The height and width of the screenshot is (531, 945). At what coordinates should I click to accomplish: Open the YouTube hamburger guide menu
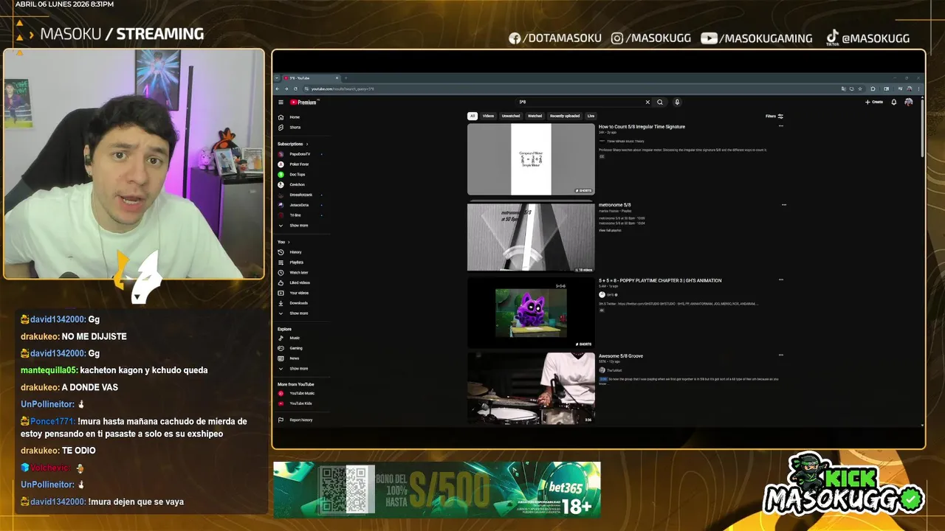281,103
